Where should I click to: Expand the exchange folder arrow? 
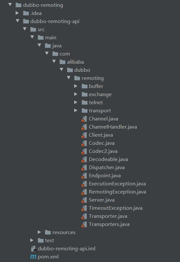(x=76, y=94)
